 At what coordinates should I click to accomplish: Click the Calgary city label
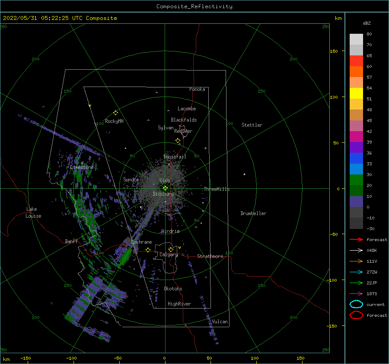click(x=169, y=254)
